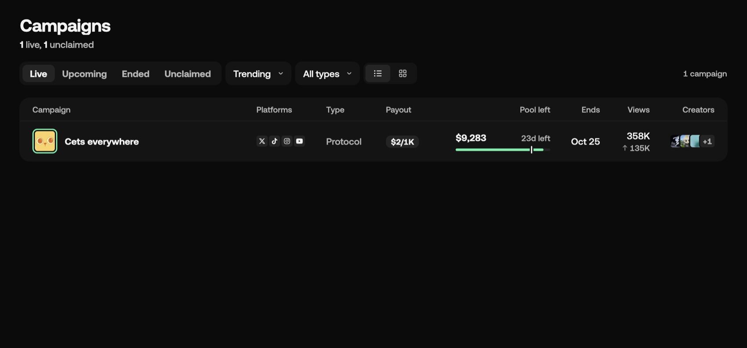Image resolution: width=747 pixels, height=348 pixels.
Task: Click the TikTok platform icon
Action: [274, 141]
